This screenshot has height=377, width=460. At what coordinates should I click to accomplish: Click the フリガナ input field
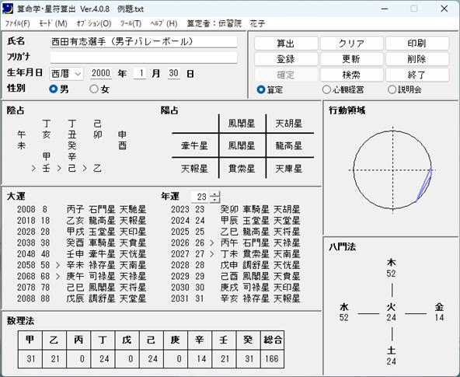click(144, 58)
